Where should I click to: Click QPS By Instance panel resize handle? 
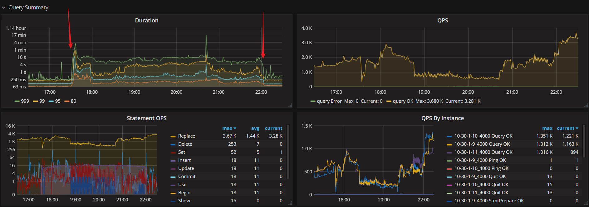[x=586, y=203]
